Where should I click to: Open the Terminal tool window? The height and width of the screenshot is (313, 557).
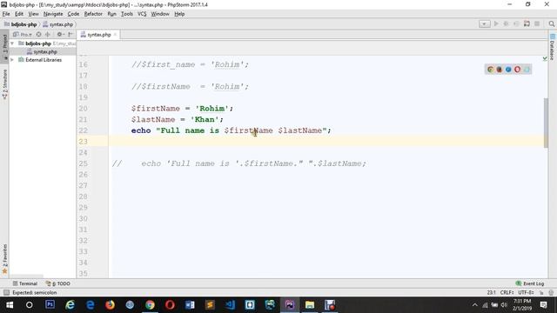point(25,283)
